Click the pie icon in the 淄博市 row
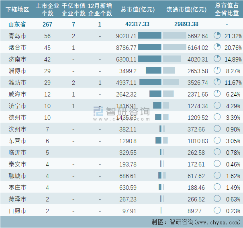Screen dimensions: 243x228 click(x=217, y=71)
